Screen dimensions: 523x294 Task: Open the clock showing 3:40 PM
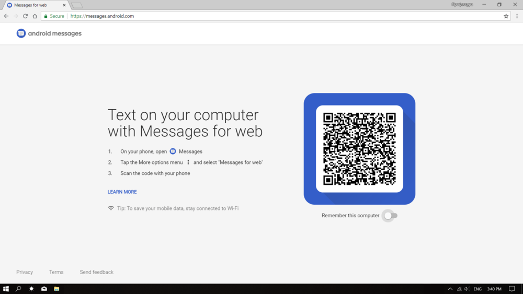pyautogui.click(x=494, y=289)
